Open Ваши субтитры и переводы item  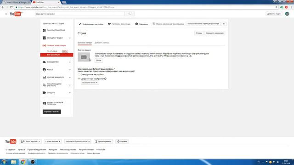[55, 103]
